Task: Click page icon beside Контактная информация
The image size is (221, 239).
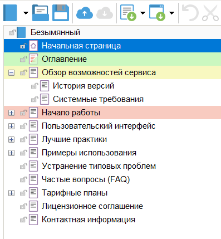Action: [x=33, y=220]
